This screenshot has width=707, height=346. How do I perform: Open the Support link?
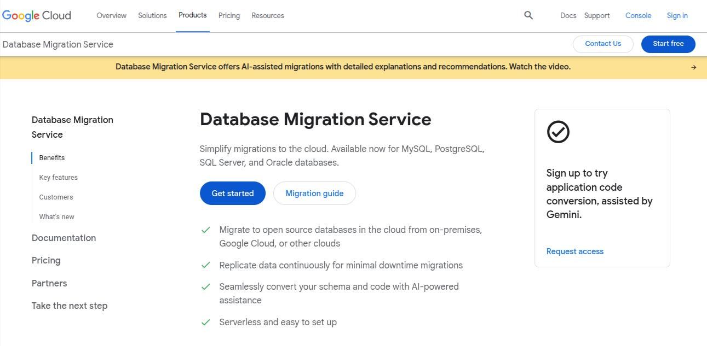point(597,15)
